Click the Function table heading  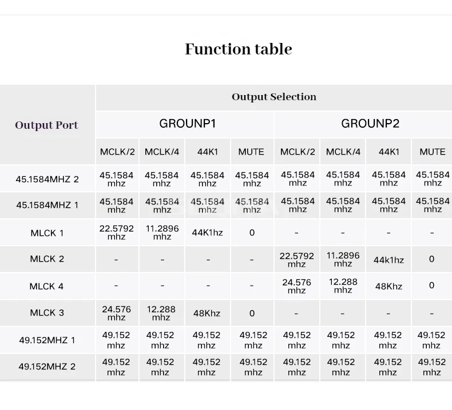pos(238,49)
